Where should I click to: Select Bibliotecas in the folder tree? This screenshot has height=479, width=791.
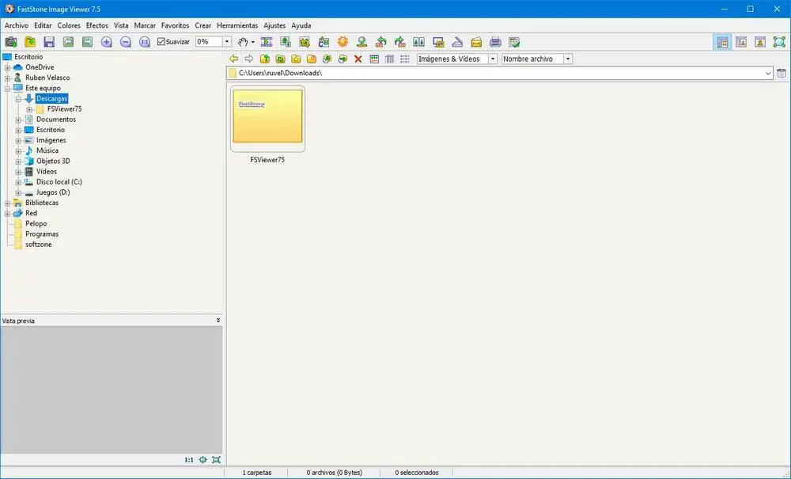[x=42, y=203]
